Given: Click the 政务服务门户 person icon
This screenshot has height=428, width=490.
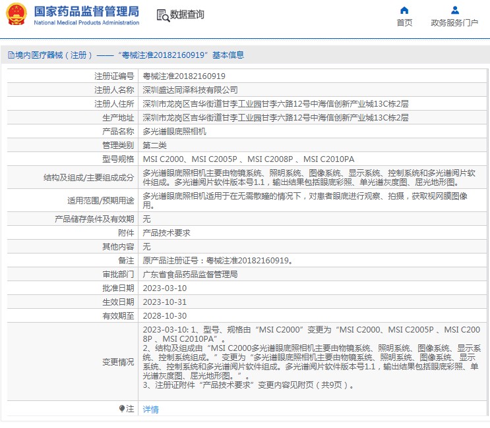Looking at the screenshot, I should [x=454, y=10].
